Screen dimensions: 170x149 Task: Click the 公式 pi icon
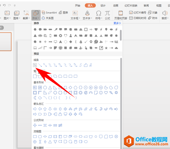point(107,15)
